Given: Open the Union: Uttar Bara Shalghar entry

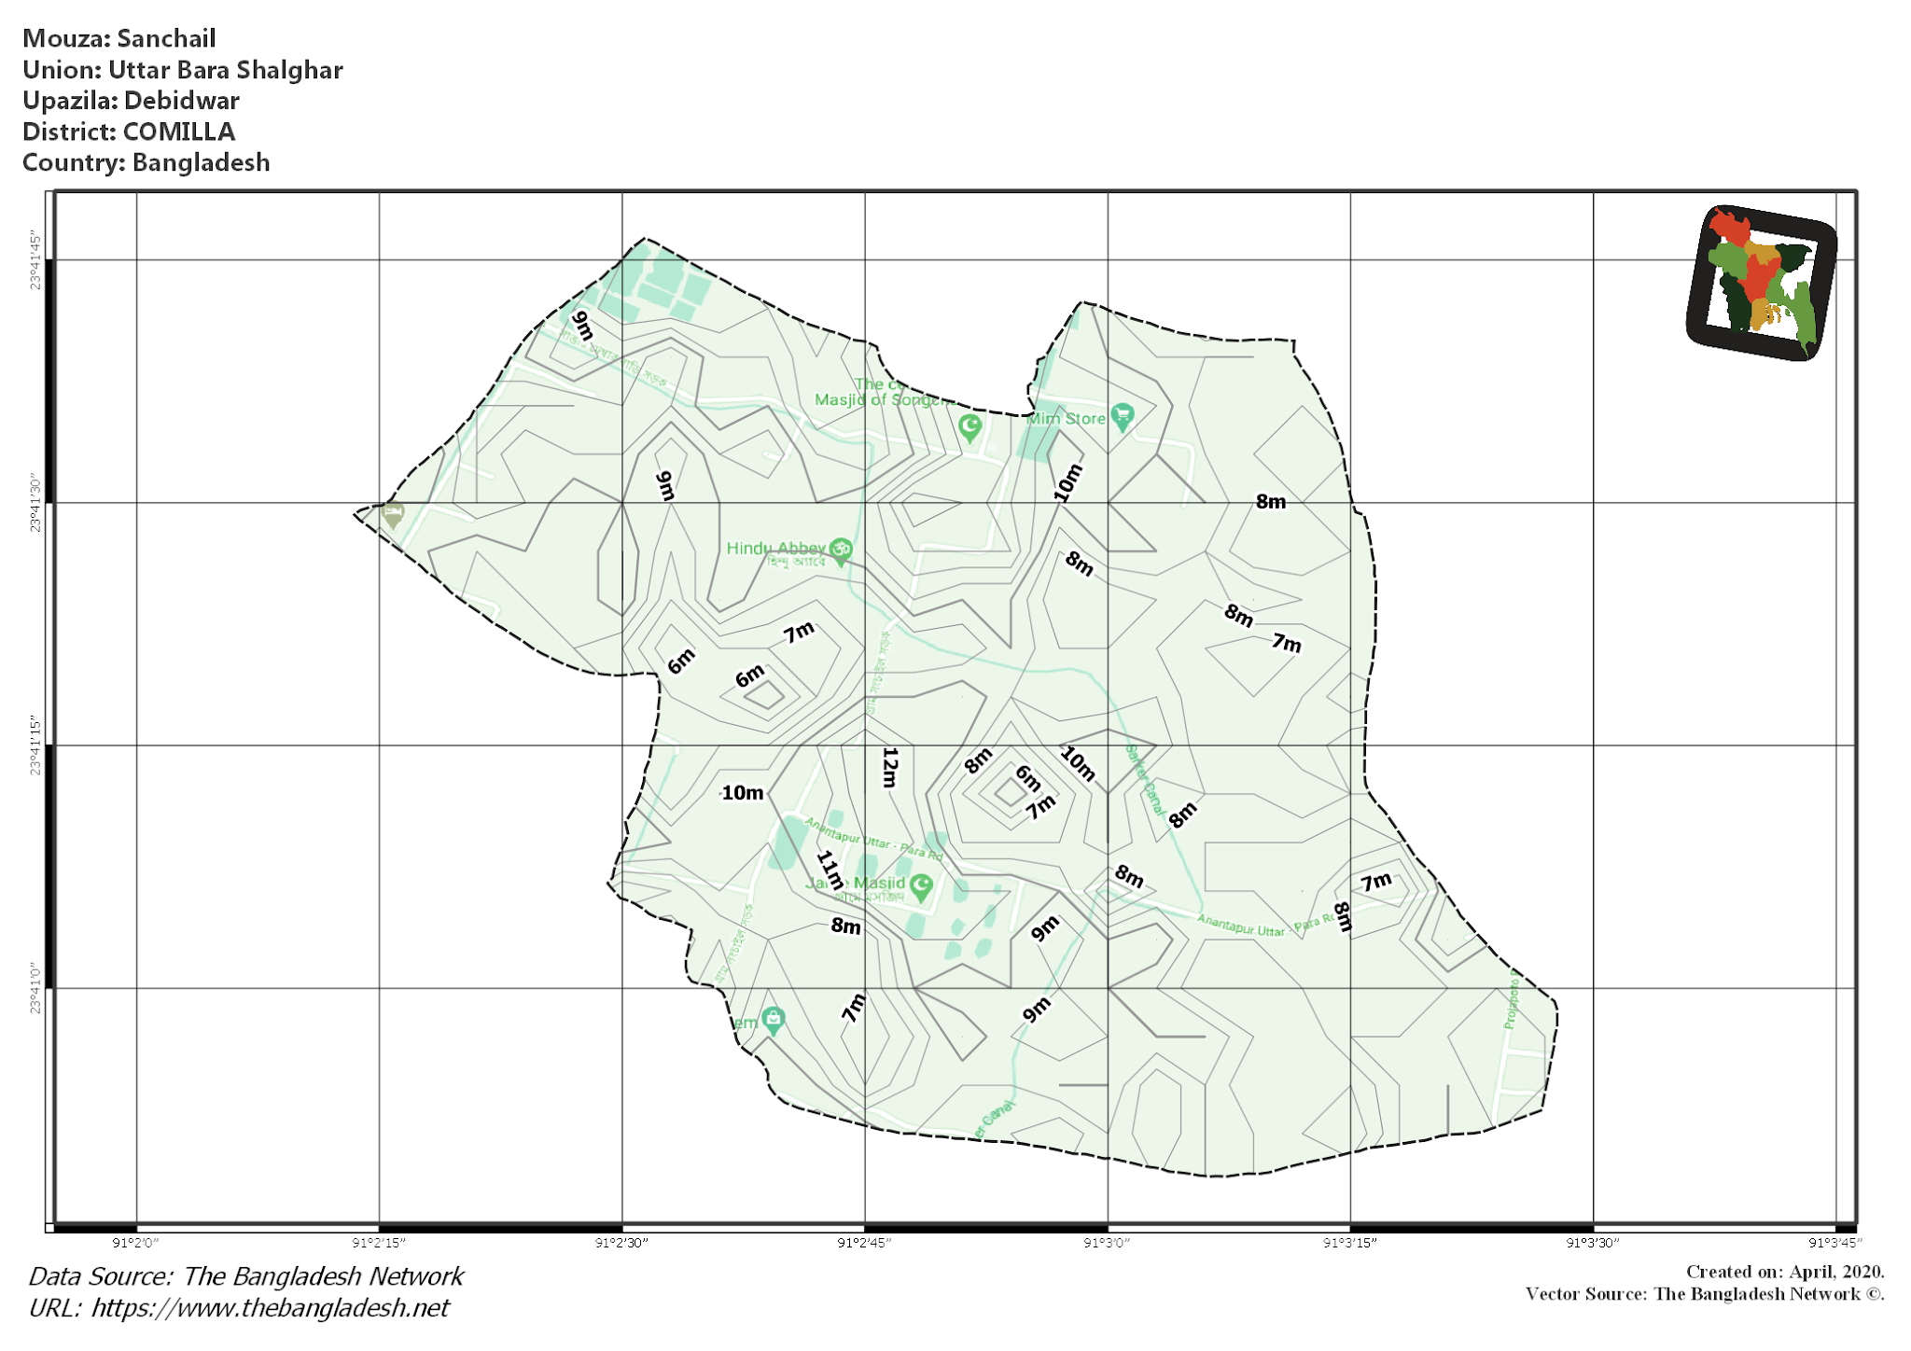Looking at the screenshot, I should pos(184,70).
